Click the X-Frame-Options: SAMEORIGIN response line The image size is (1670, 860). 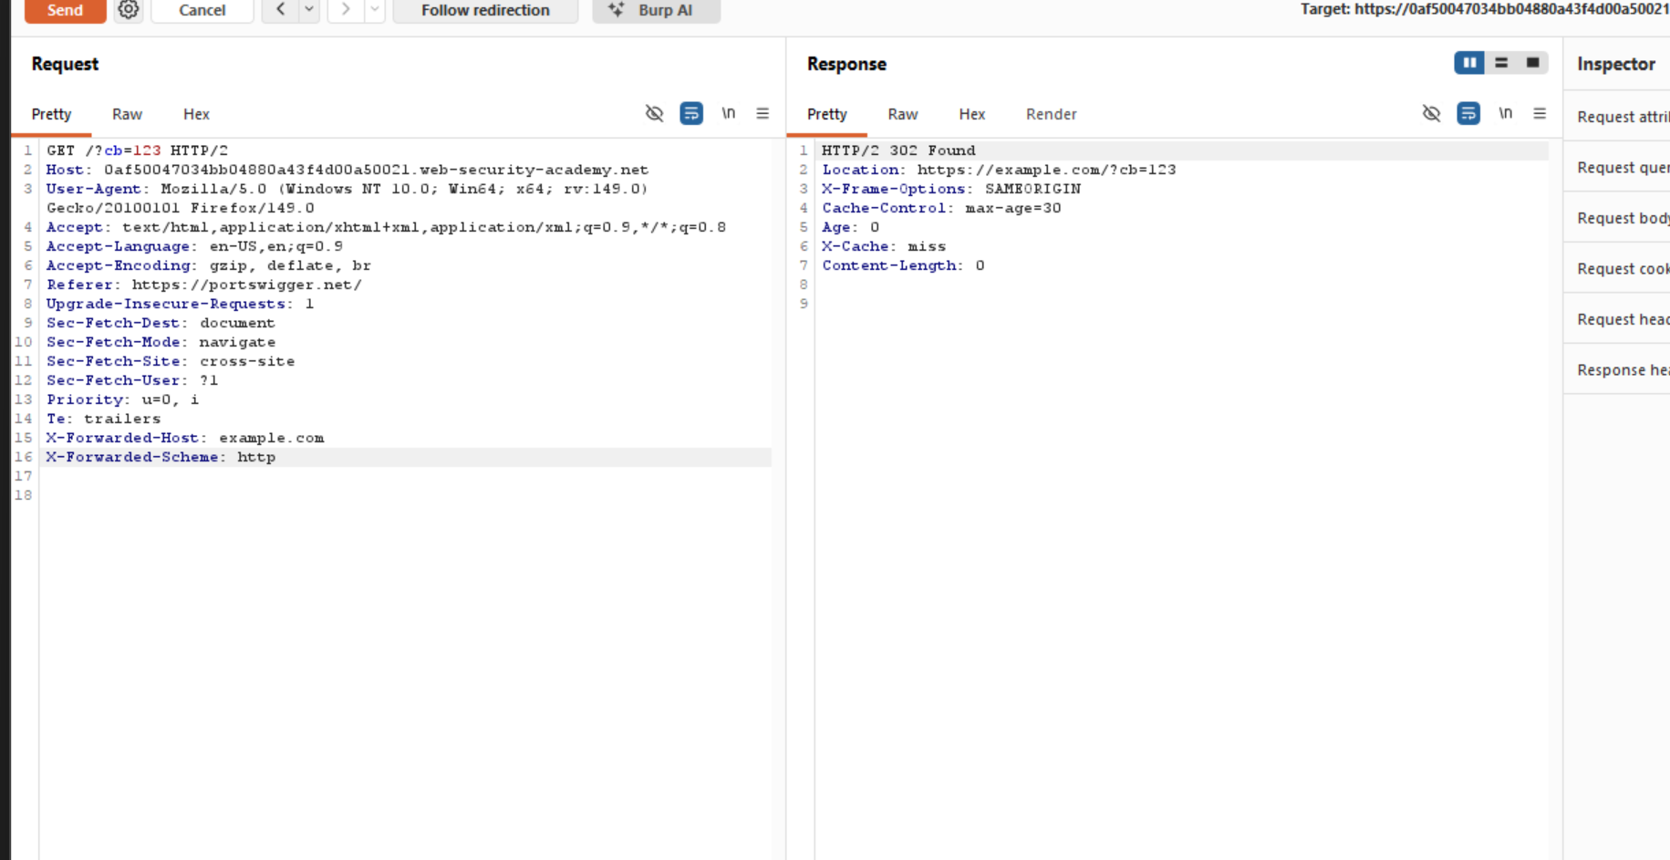click(x=951, y=189)
